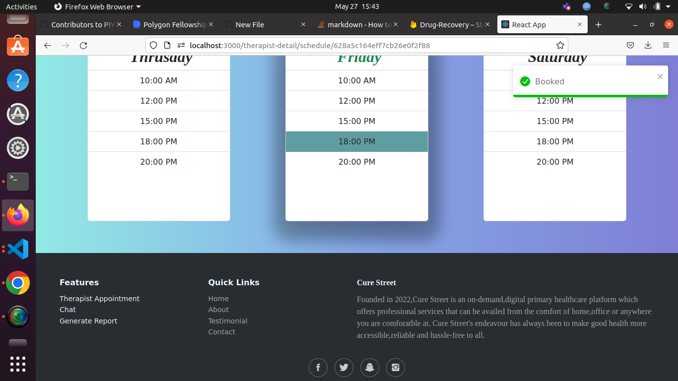Viewport: 678px width, 381px height.
Task: Open the About quick link
Action: coord(218,310)
